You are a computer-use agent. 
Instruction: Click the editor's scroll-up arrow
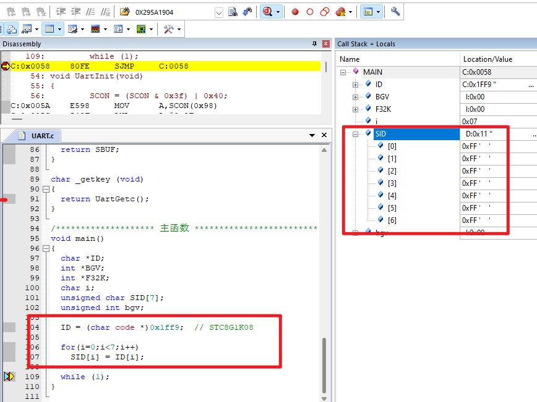pyautogui.click(x=324, y=150)
